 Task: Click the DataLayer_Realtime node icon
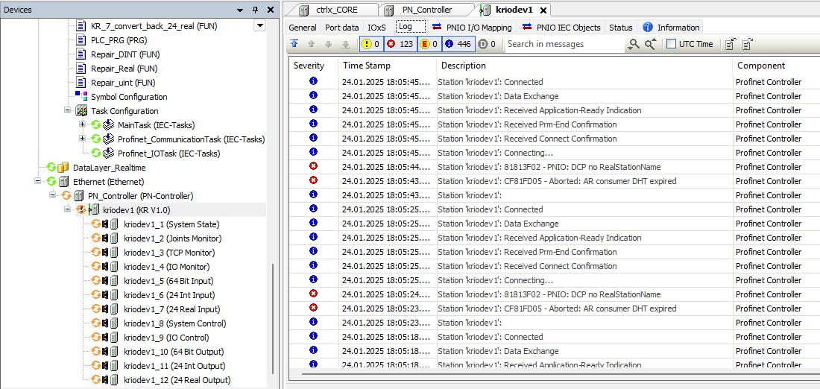(63, 168)
